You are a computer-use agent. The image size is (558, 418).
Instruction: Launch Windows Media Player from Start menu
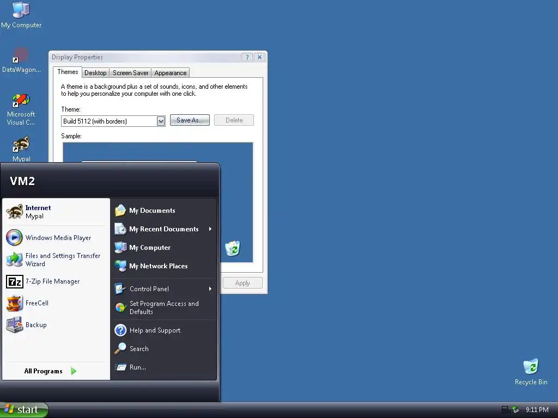(56, 238)
